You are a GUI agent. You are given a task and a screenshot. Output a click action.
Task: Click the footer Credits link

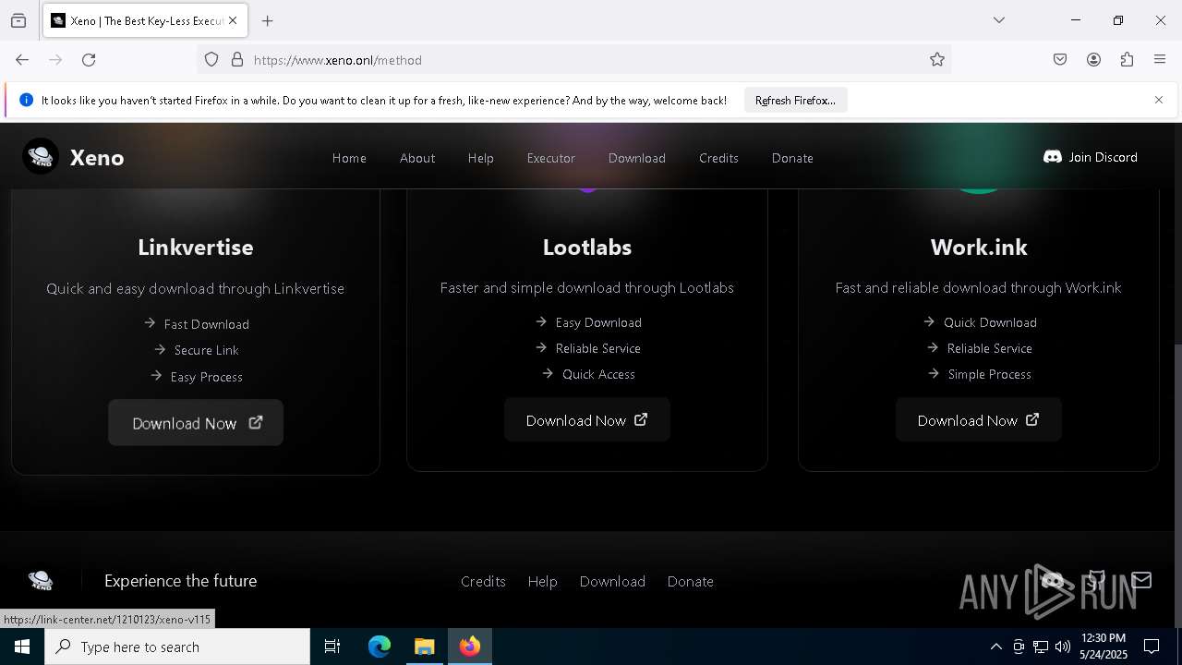[483, 581]
